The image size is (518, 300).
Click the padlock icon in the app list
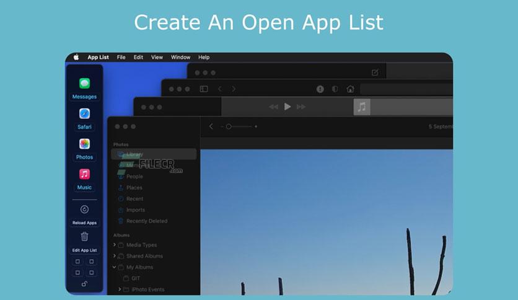[84, 283]
